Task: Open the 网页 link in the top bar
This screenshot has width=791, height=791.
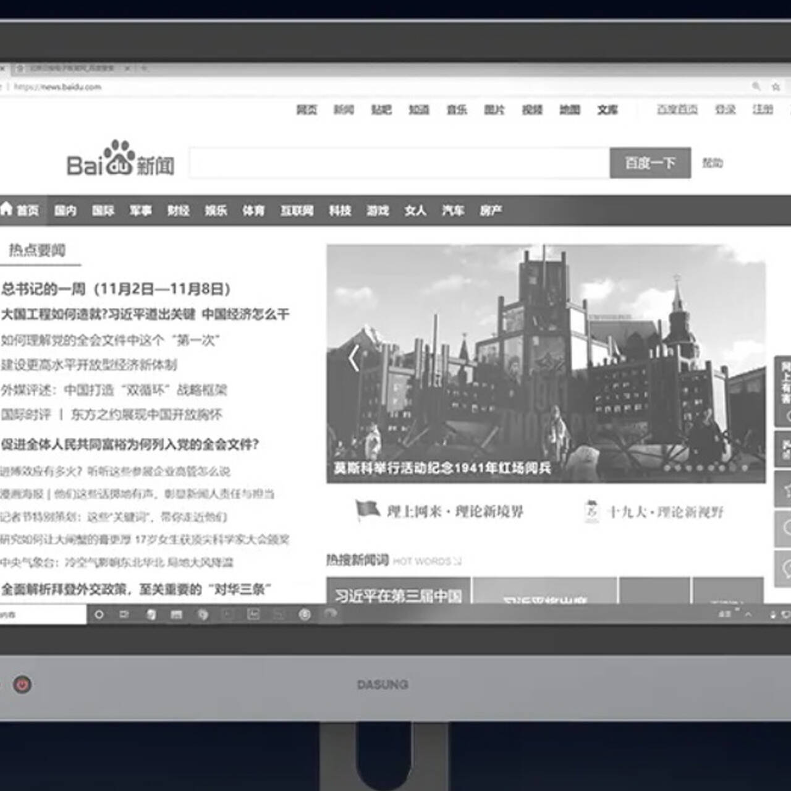Action: [x=307, y=109]
